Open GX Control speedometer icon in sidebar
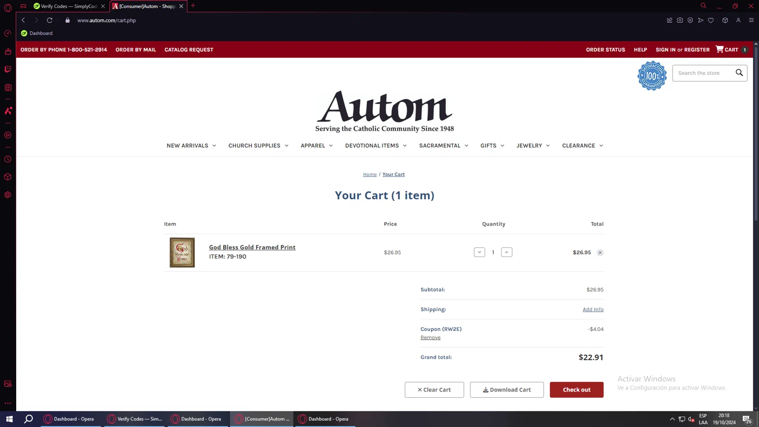Image resolution: width=759 pixels, height=427 pixels. click(x=8, y=33)
